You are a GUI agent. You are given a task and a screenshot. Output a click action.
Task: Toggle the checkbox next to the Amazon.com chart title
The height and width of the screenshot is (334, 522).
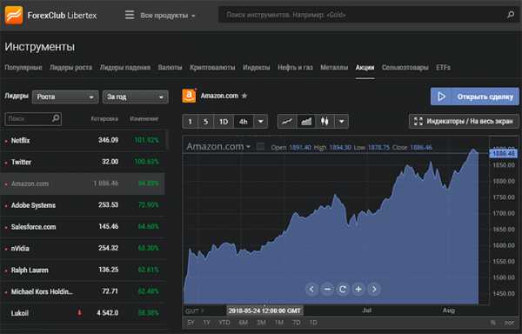tap(260, 146)
